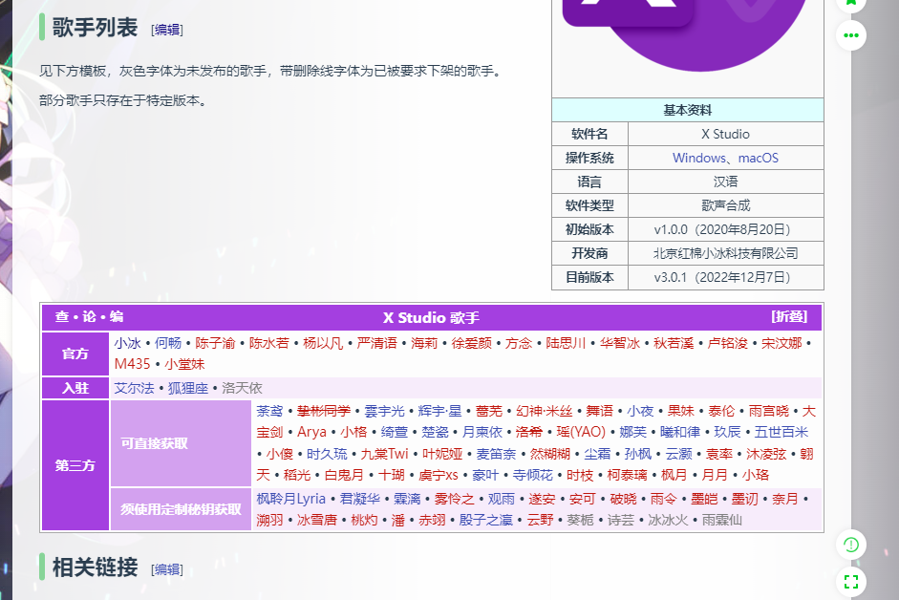Open singer 月柬依 link
Image resolution: width=899 pixels, height=600 pixels.
482,432
